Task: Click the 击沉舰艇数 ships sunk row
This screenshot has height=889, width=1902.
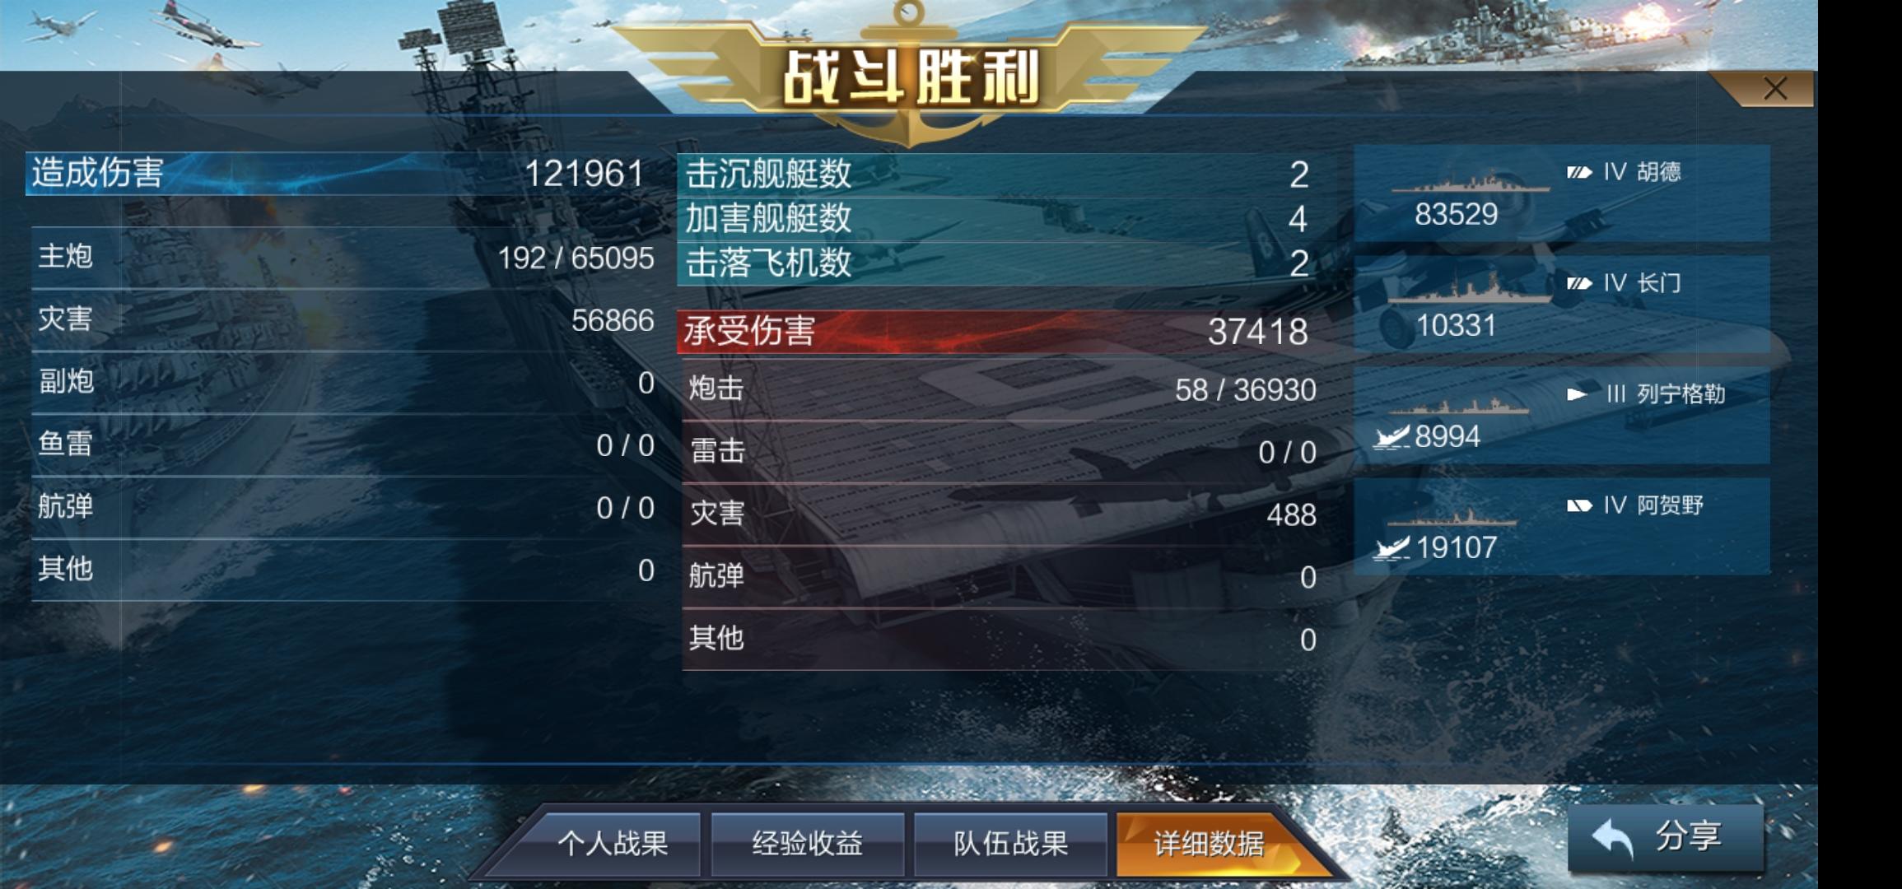Action: 997,175
